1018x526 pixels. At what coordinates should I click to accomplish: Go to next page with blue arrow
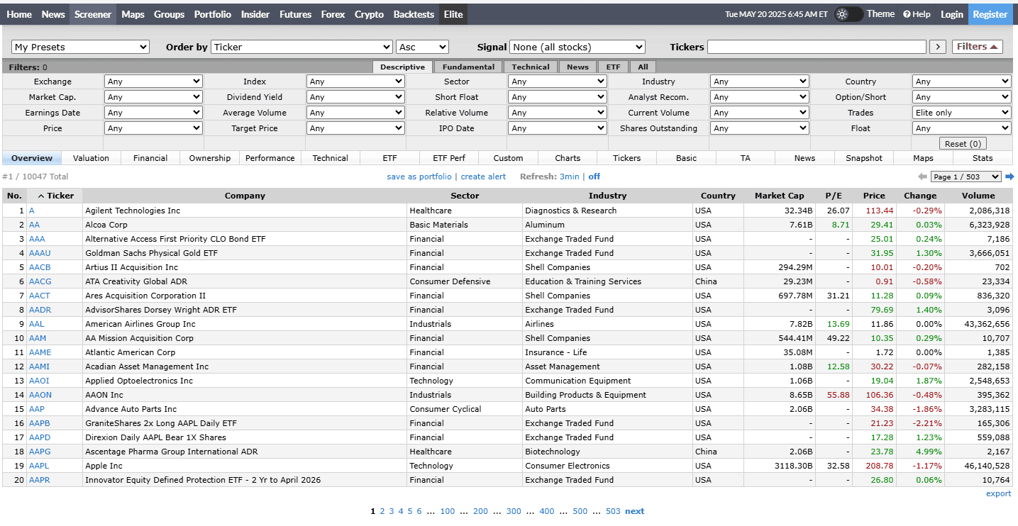tap(1009, 177)
